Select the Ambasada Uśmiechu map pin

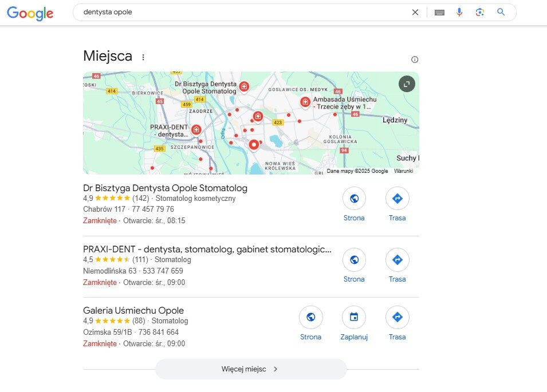point(305,102)
